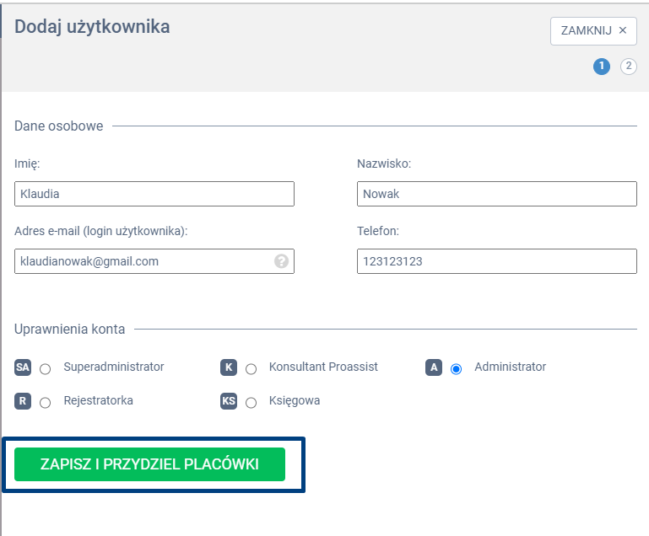Click the Telefon input field

pyautogui.click(x=496, y=261)
